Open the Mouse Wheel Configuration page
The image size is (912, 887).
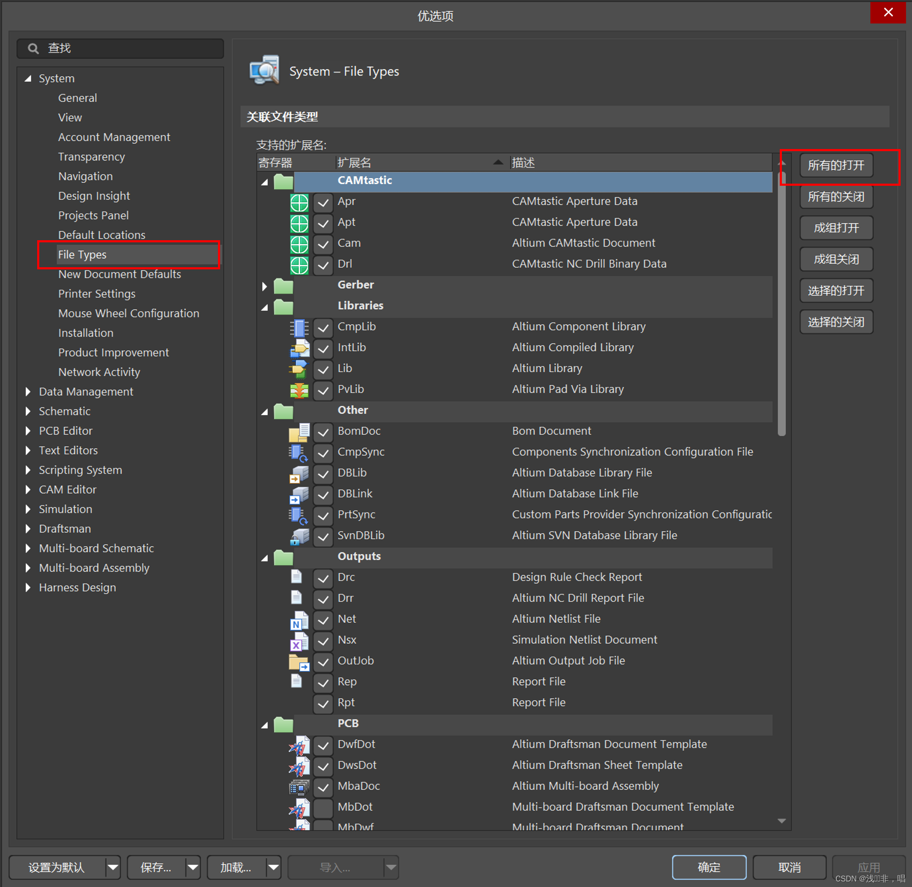click(x=128, y=314)
